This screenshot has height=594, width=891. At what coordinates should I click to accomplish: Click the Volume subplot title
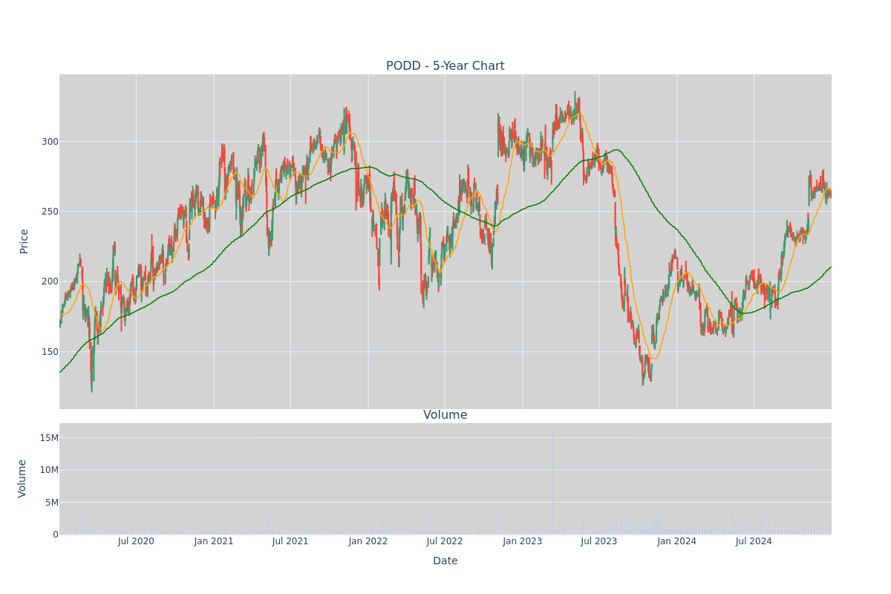[445, 415]
